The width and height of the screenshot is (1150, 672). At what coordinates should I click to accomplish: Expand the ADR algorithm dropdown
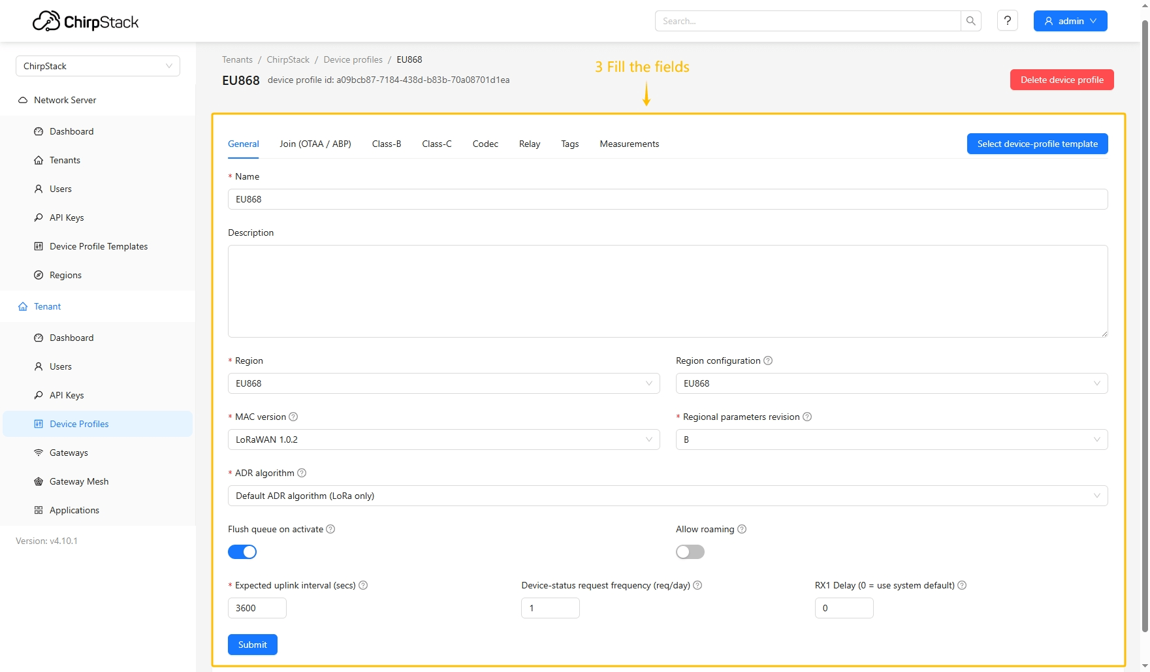[667, 496]
